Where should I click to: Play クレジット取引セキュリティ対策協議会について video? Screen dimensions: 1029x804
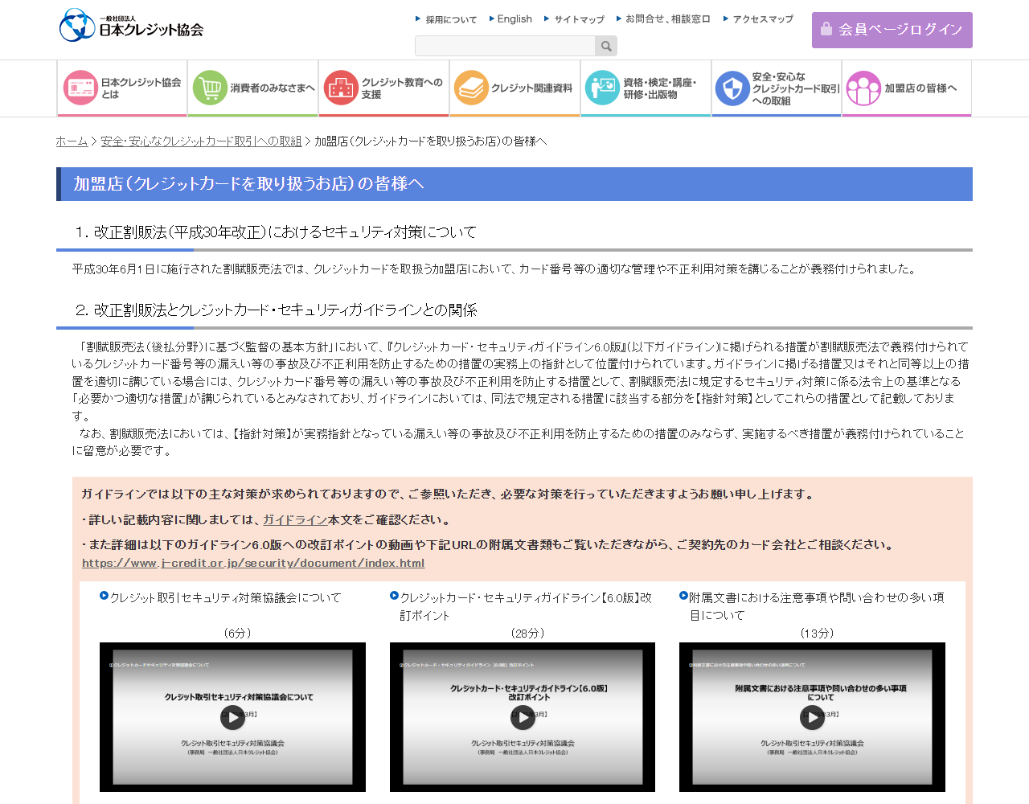pos(232,717)
